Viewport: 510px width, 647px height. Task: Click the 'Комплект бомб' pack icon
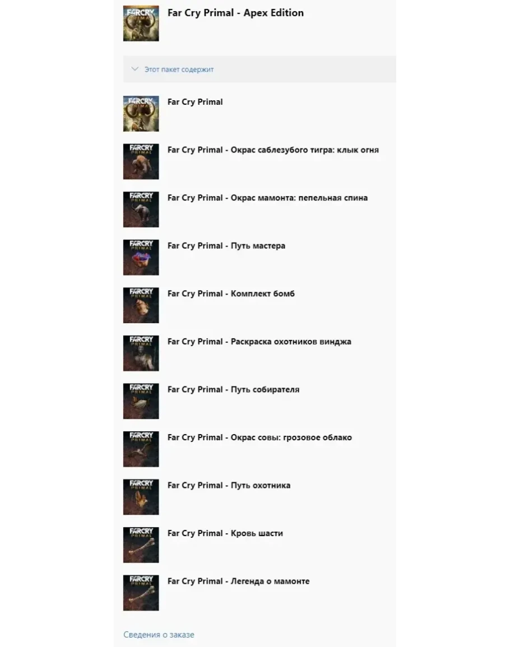(141, 305)
